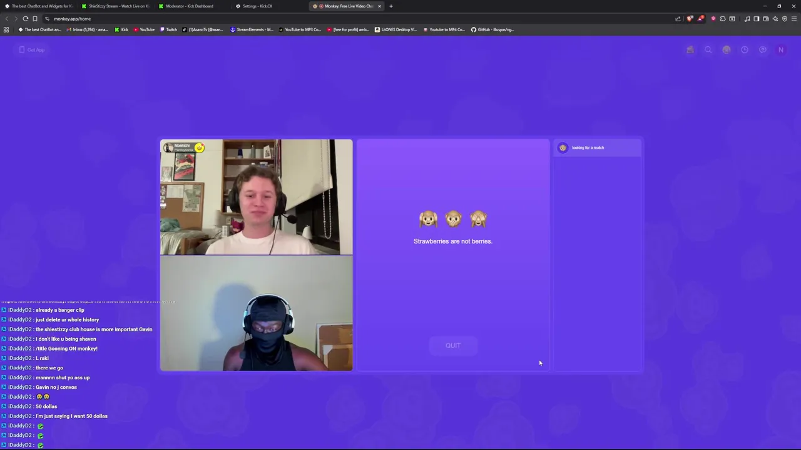Open the StreamElements bookmark

click(x=252, y=29)
